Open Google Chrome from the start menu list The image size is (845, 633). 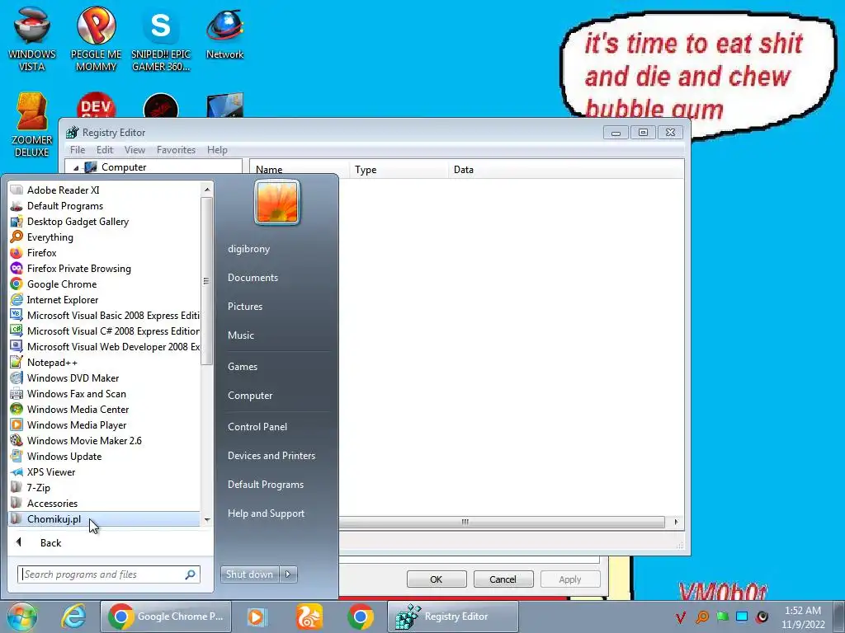pyautogui.click(x=61, y=284)
